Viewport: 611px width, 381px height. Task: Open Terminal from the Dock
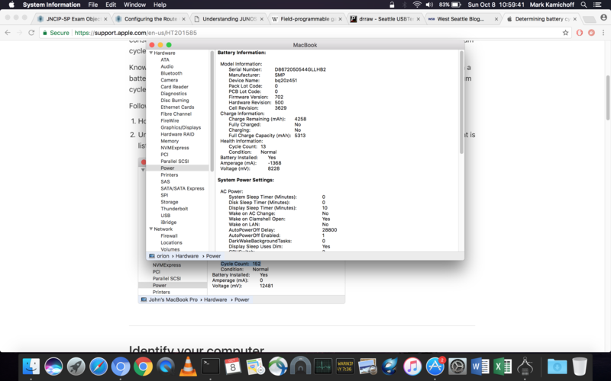[210, 367]
